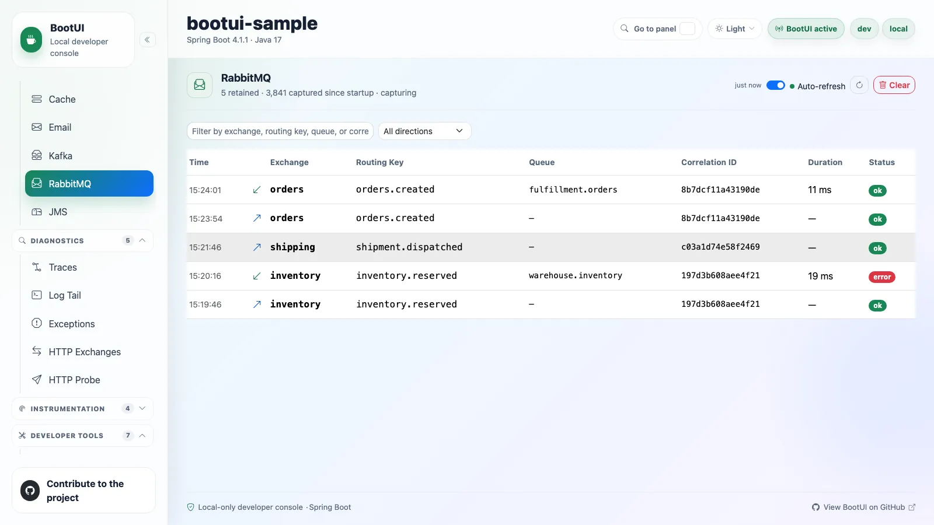Click the GitHub icon in Contribute card

[x=30, y=491]
